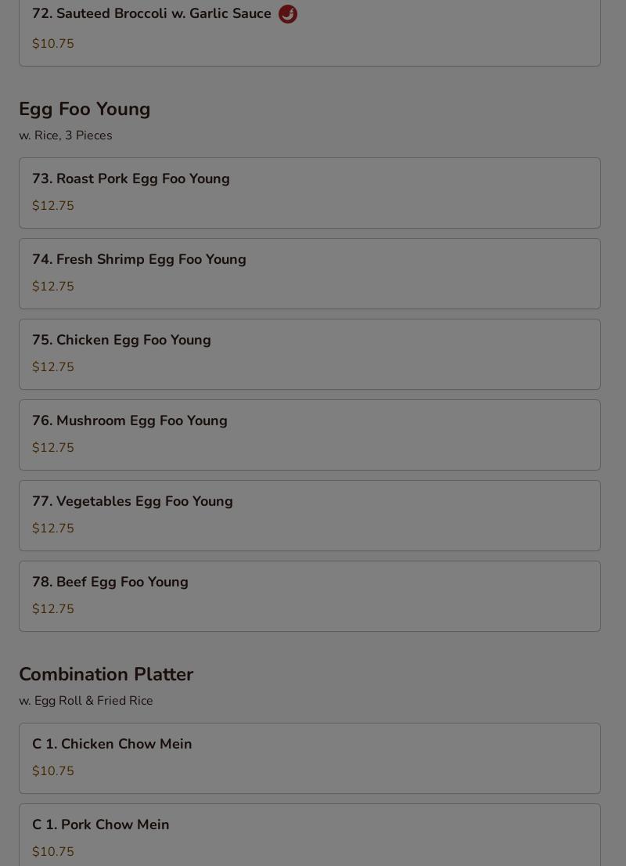Click the $12.75 price under Mushroom Egg Foo Young

[x=53, y=447]
